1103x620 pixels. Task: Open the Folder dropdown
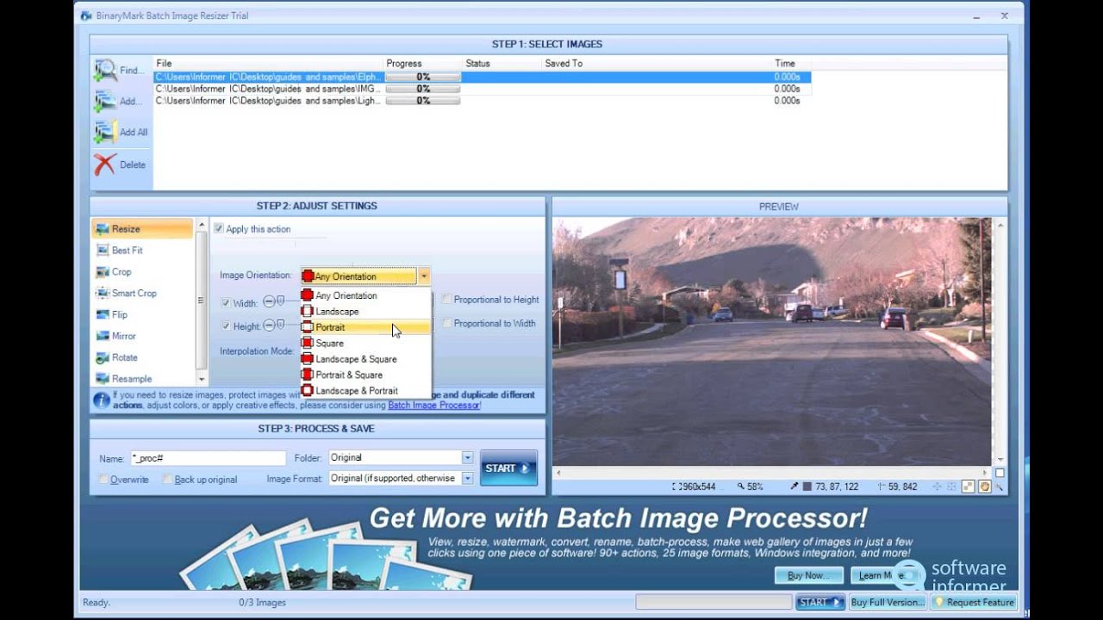click(467, 458)
